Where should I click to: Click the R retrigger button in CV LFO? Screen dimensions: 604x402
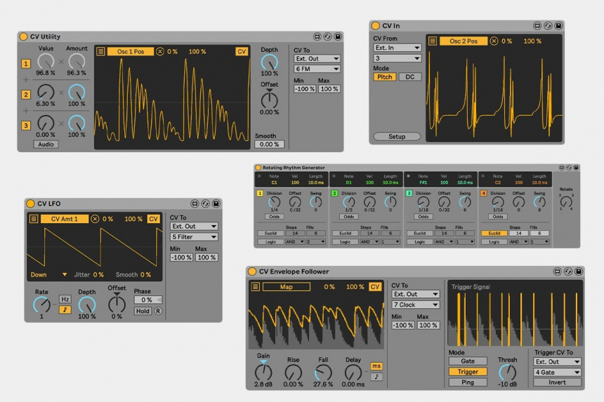[x=158, y=311]
